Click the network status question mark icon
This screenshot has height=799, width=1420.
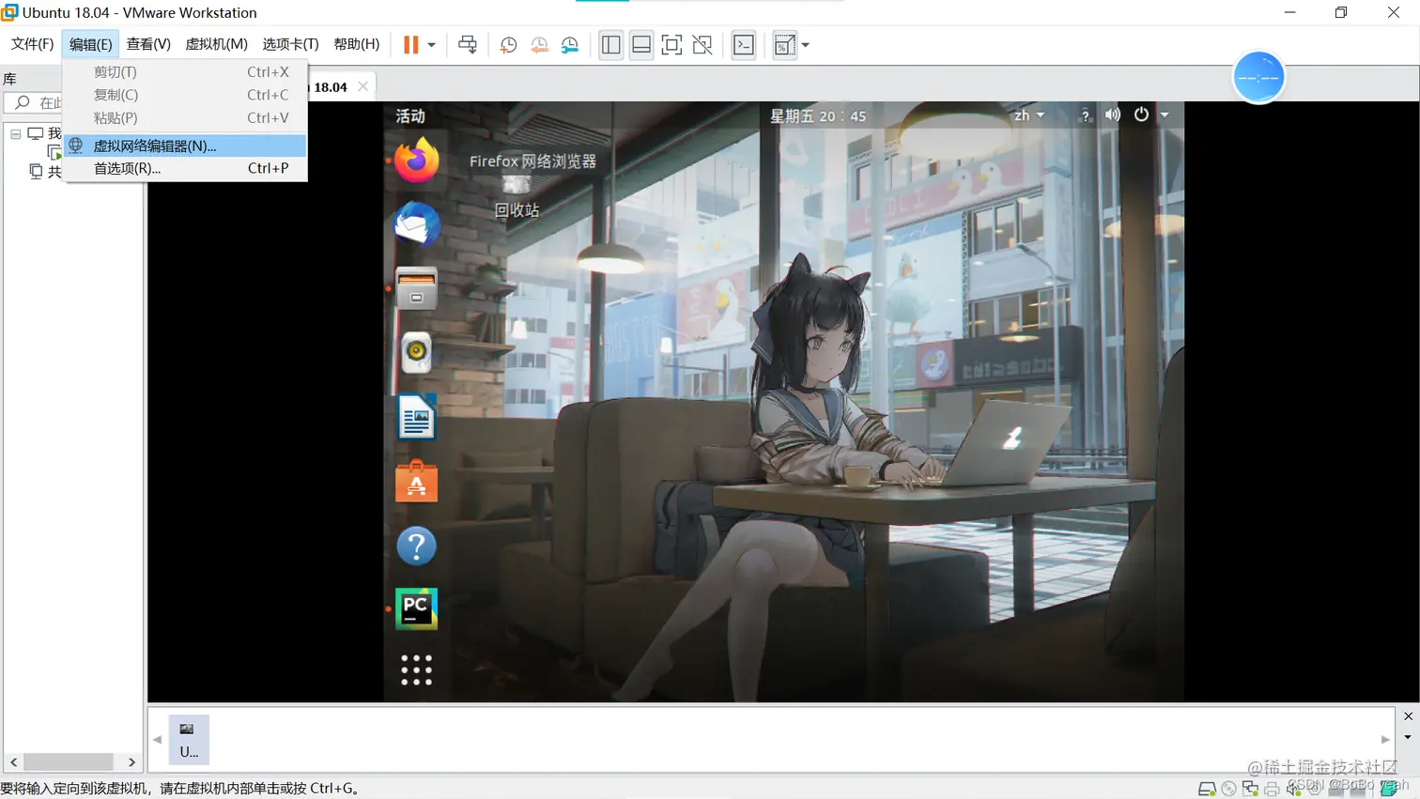1085,115
